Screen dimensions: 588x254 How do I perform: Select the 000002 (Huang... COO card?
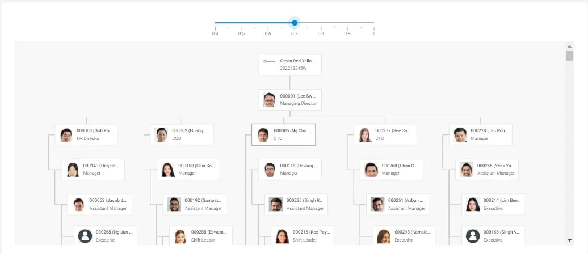pyautogui.click(x=182, y=134)
